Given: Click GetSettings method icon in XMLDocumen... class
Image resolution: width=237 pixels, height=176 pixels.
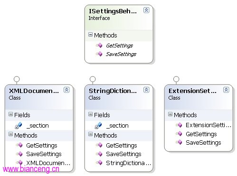Looking at the screenshot, I should coord(19,145).
